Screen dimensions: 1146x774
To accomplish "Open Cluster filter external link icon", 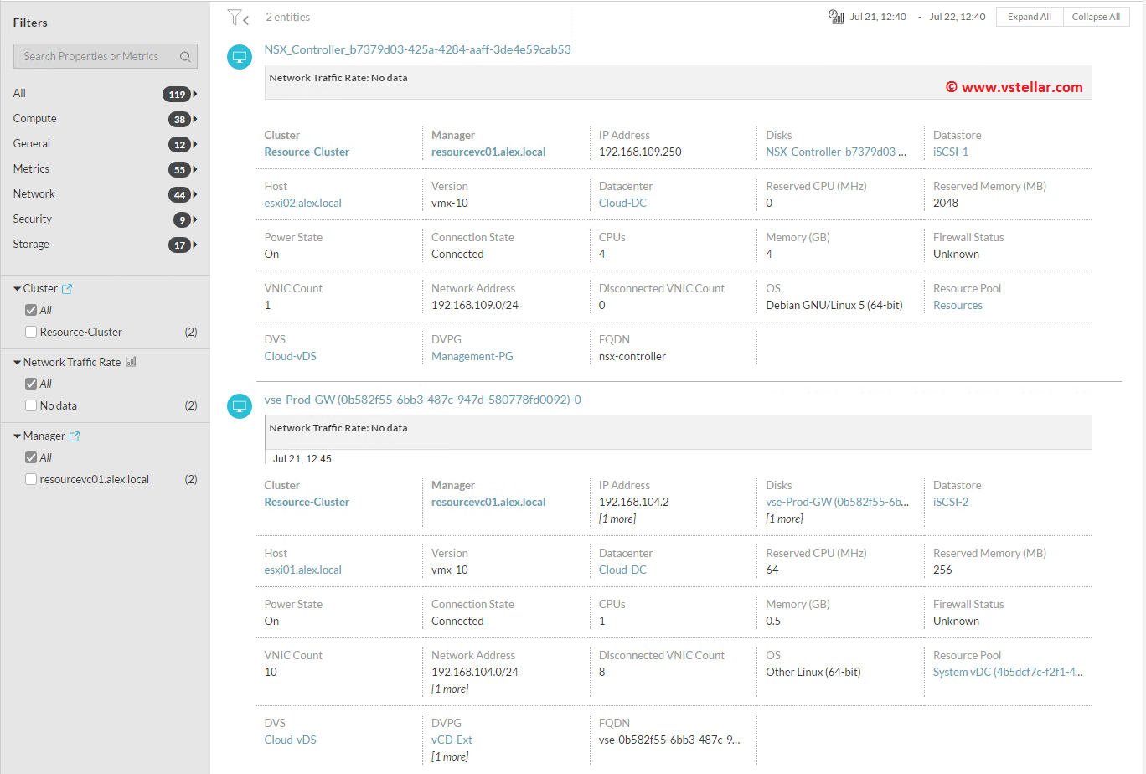I will (67, 289).
